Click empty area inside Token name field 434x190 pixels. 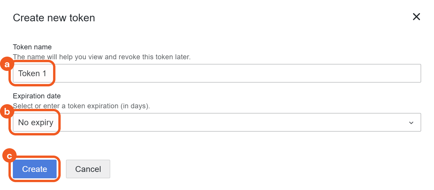(x=233, y=74)
